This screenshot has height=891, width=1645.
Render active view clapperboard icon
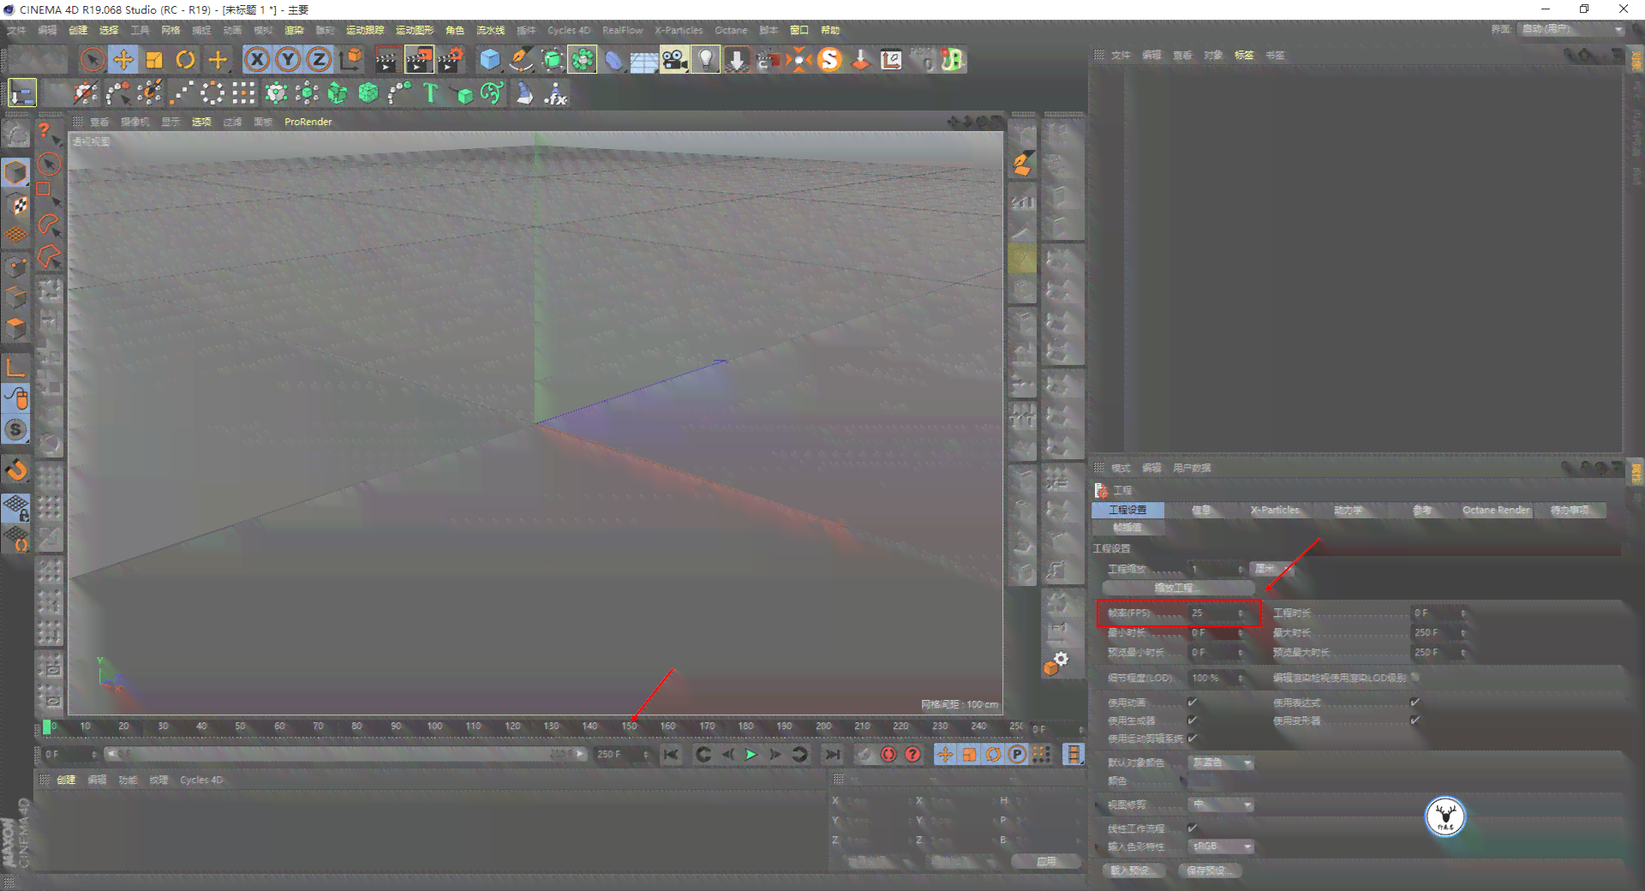387,59
